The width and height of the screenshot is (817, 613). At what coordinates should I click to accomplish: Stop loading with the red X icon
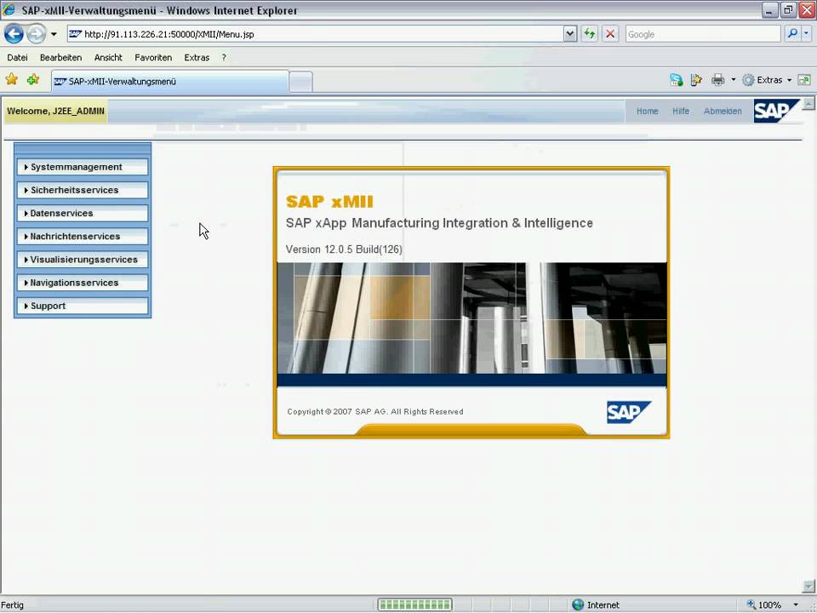tap(610, 34)
